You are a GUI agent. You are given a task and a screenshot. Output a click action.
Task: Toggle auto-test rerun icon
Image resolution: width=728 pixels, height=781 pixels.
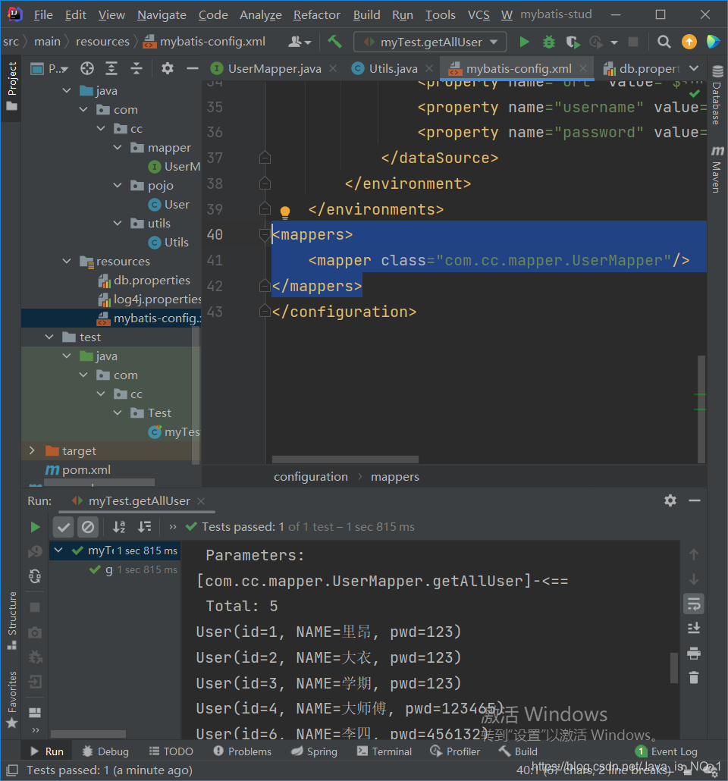pyautogui.click(x=35, y=576)
